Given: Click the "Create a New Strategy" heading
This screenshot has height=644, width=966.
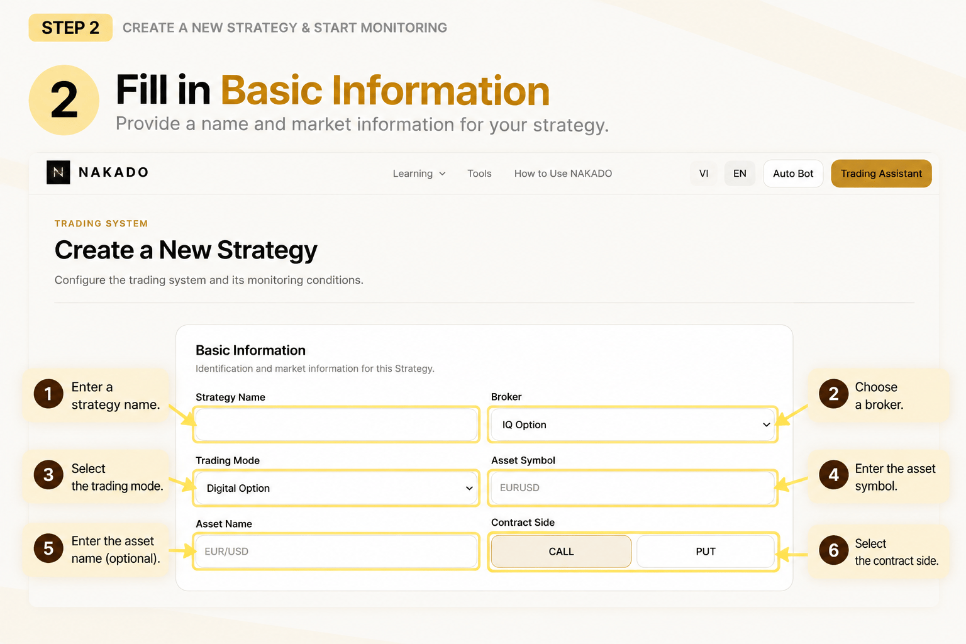Looking at the screenshot, I should (x=186, y=250).
